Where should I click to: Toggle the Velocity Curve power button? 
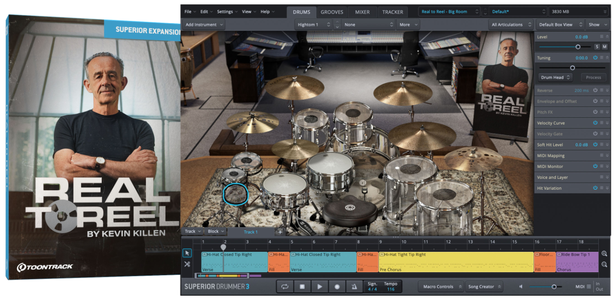pos(595,123)
